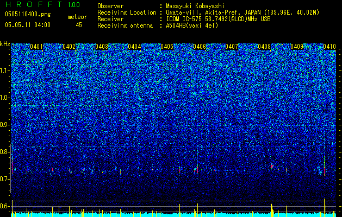This screenshot has height=217, width=342.
Task: Click the 0406 time marker
Action: [x=200, y=47]
